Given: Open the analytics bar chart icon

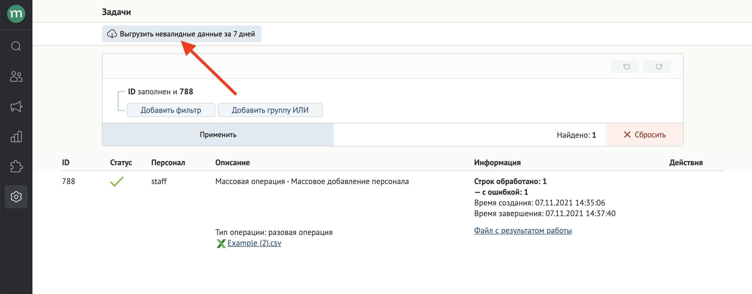Looking at the screenshot, I should (x=16, y=137).
